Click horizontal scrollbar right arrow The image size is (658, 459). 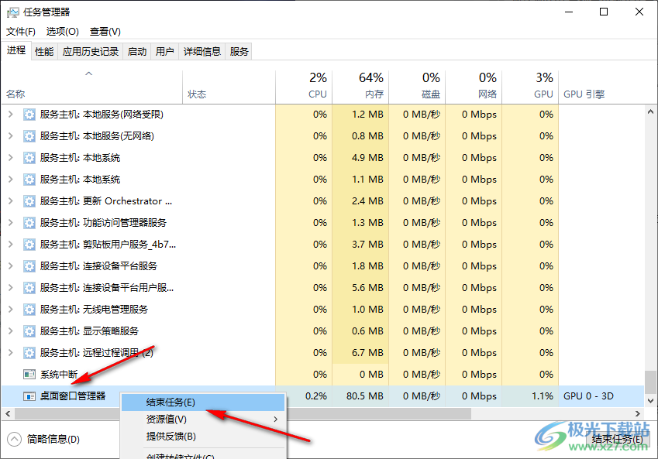coord(638,414)
